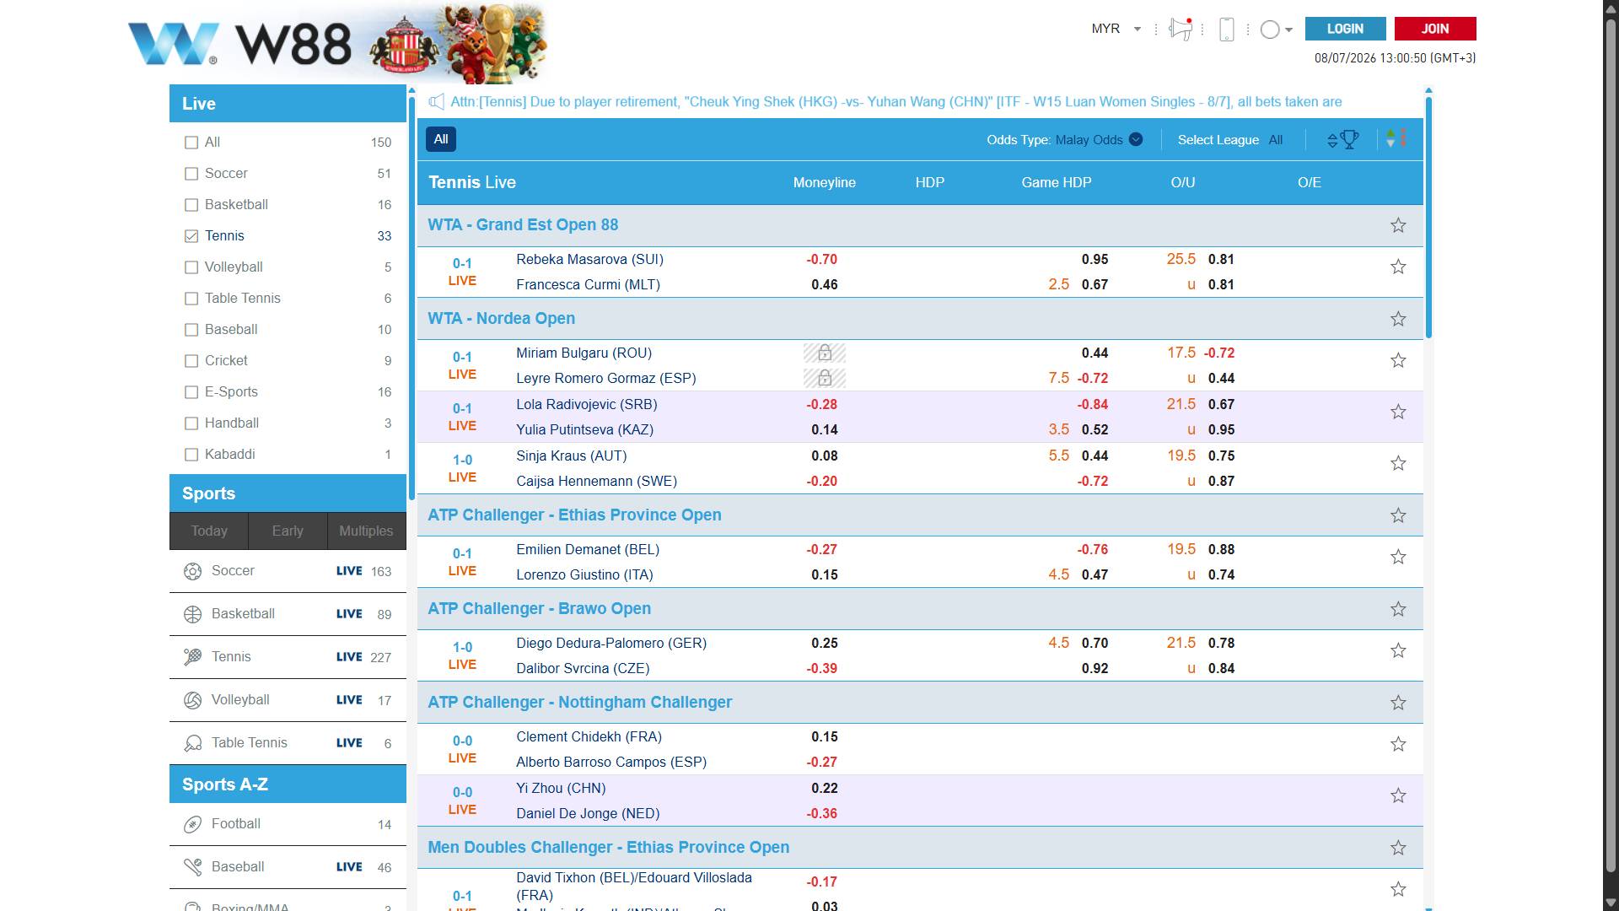Switch to the Early tab
The height and width of the screenshot is (911, 1619).
coord(288,531)
